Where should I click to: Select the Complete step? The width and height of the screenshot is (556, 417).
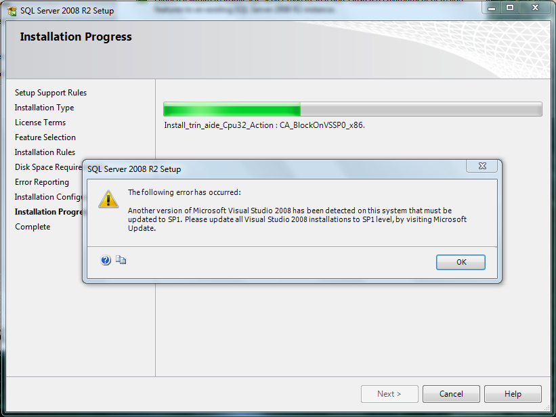(x=33, y=227)
